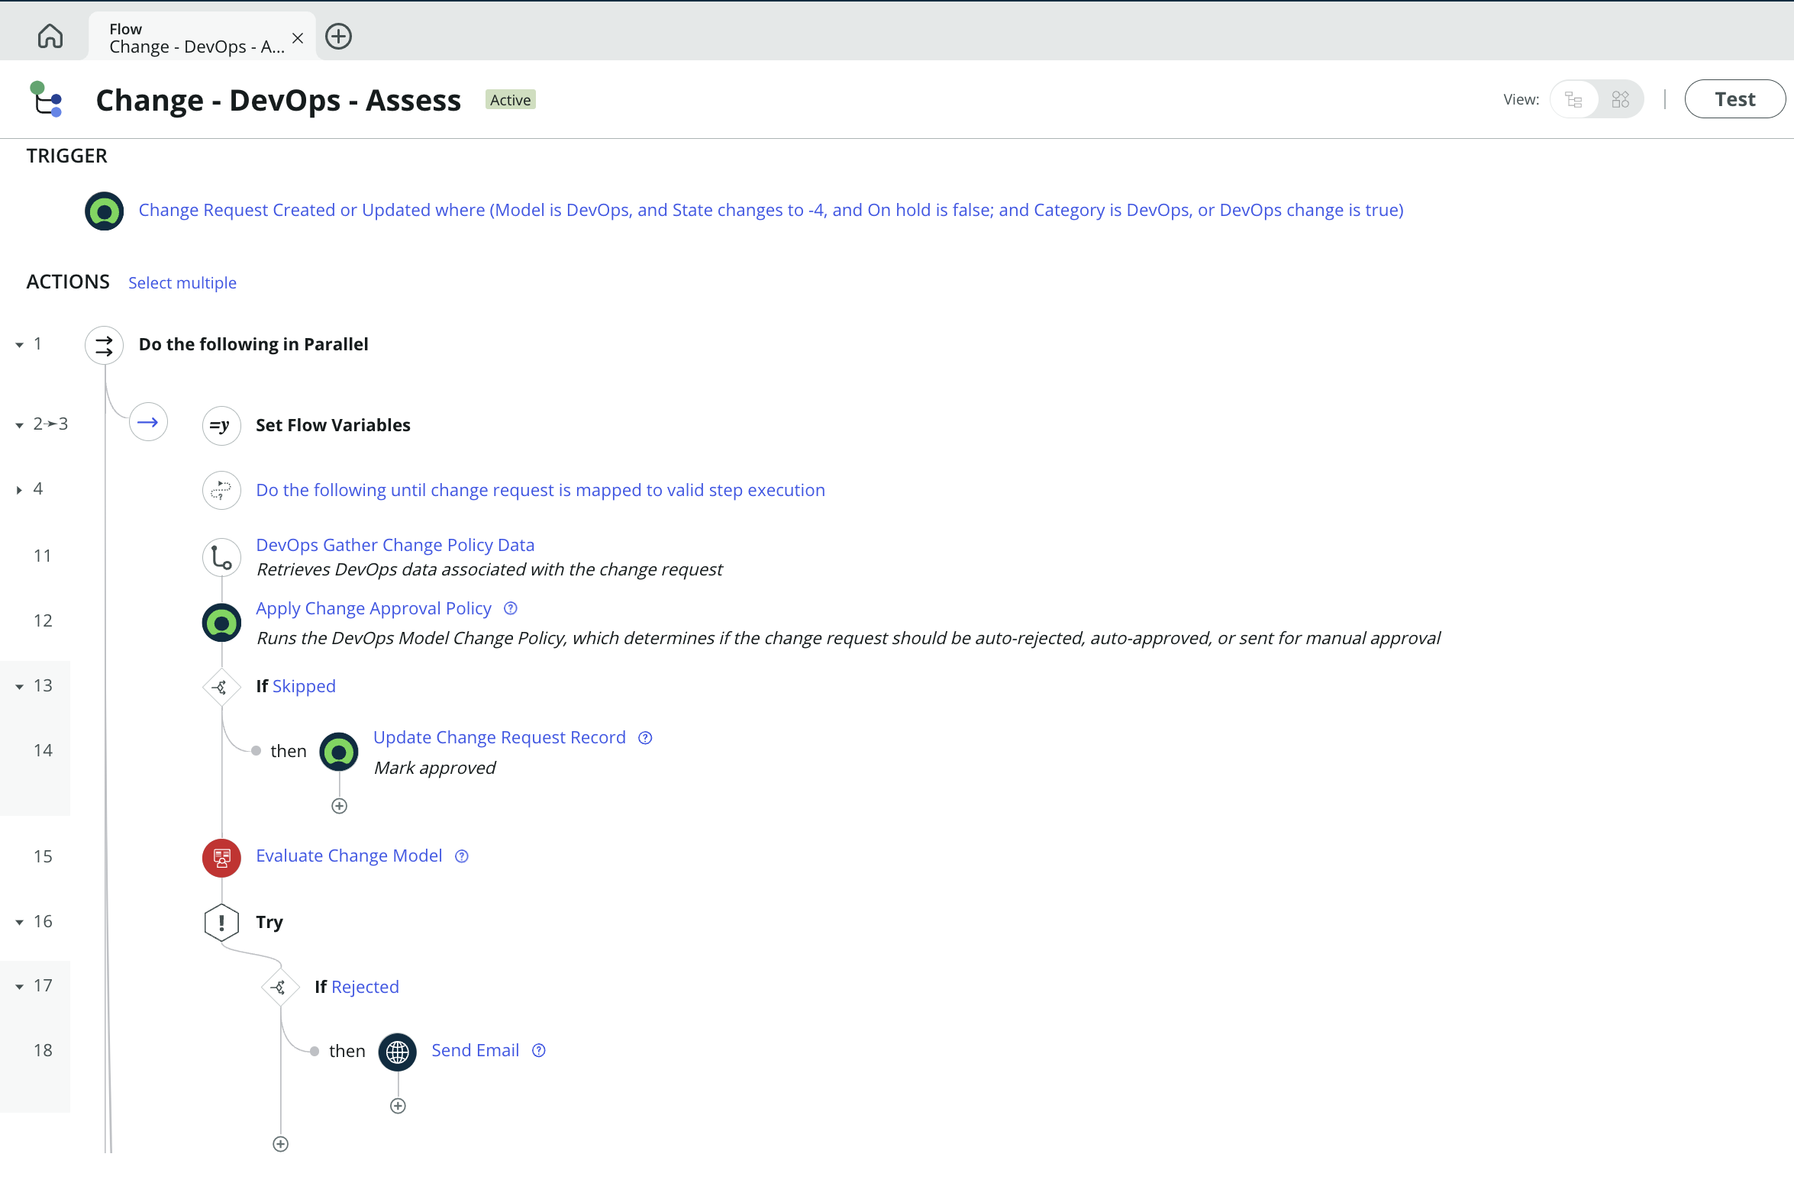Add step at end of If Rejected branch
This screenshot has width=1794, height=1186.
coord(281,1144)
